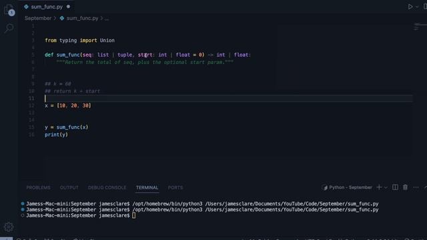This screenshot has width=427, height=240.
Task: Click the 'y = sum_func(x)' line
Action: coord(67,127)
